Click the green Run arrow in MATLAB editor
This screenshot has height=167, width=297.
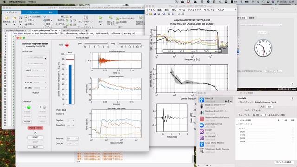[x=100, y=18]
